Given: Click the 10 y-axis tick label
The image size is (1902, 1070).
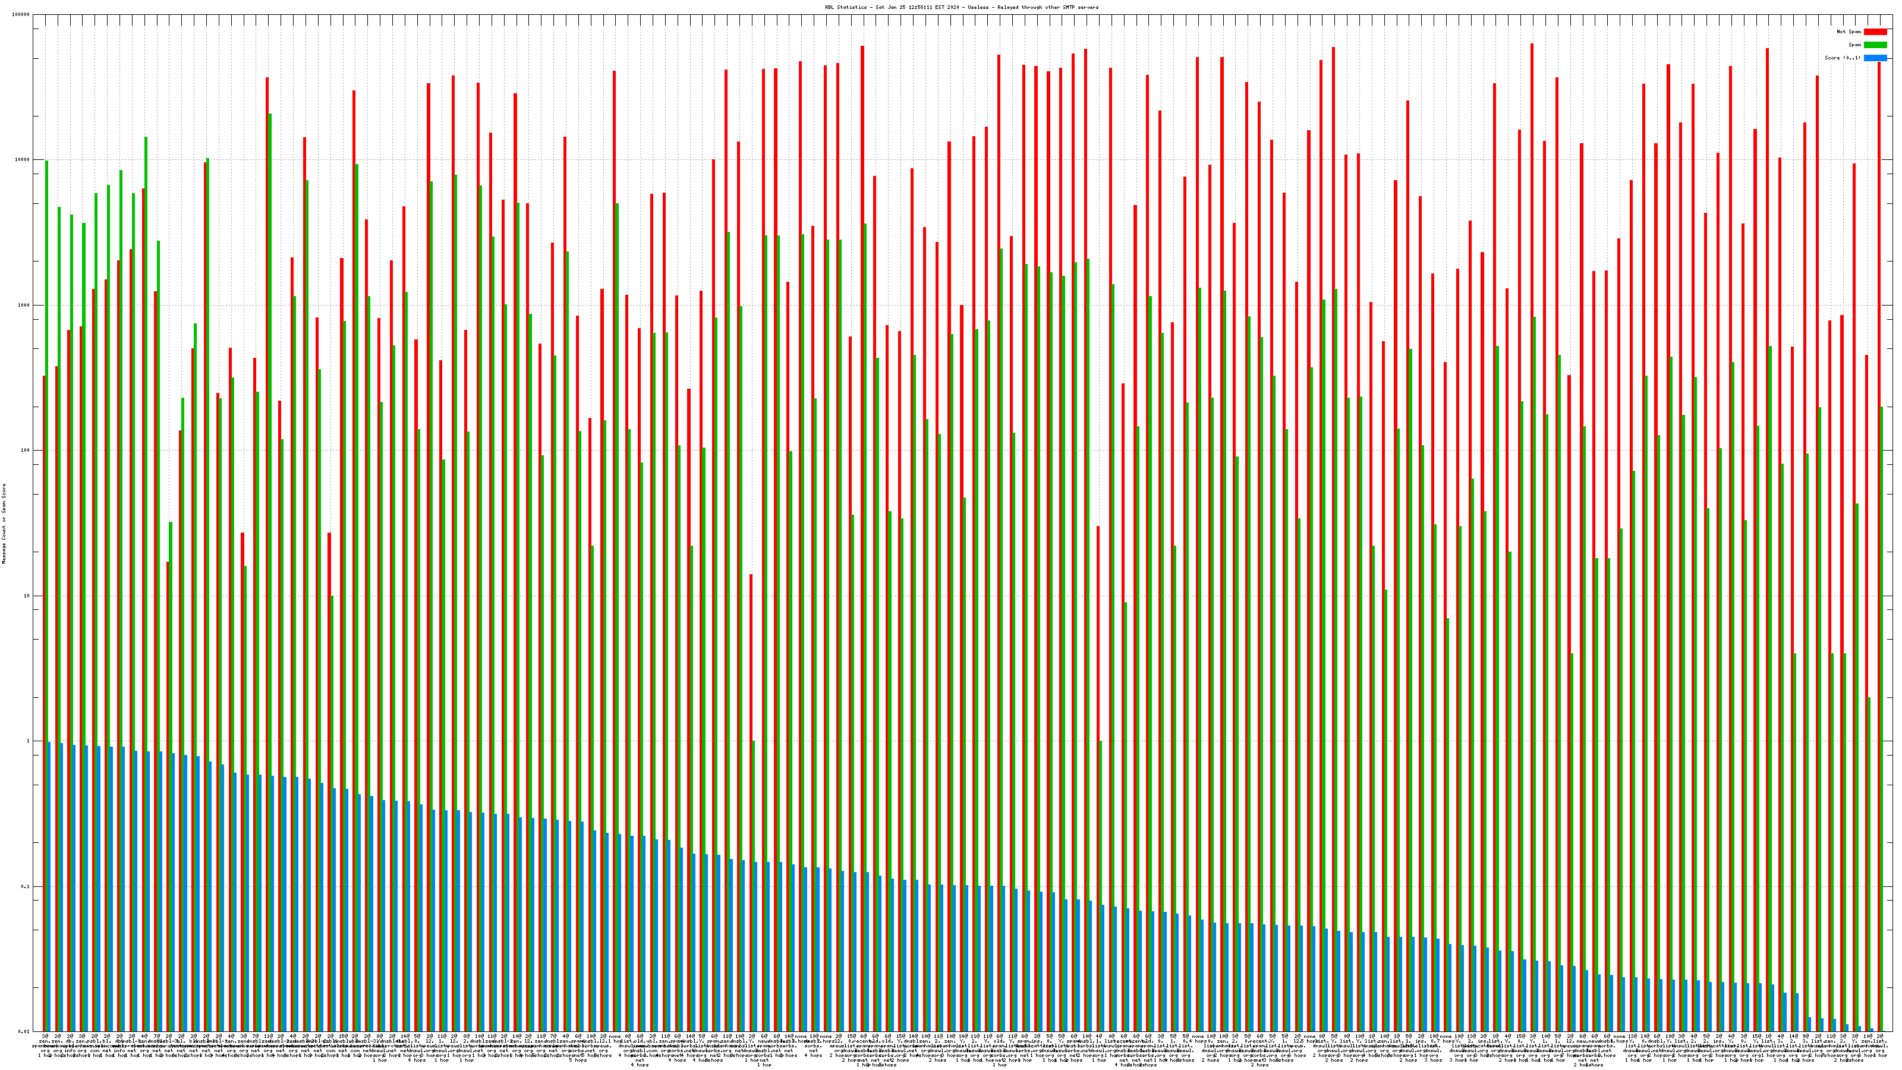Looking at the screenshot, I should [27, 596].
